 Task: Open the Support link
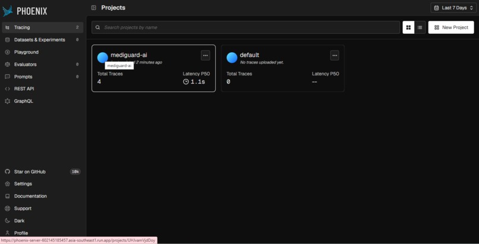tap(42, 208)
